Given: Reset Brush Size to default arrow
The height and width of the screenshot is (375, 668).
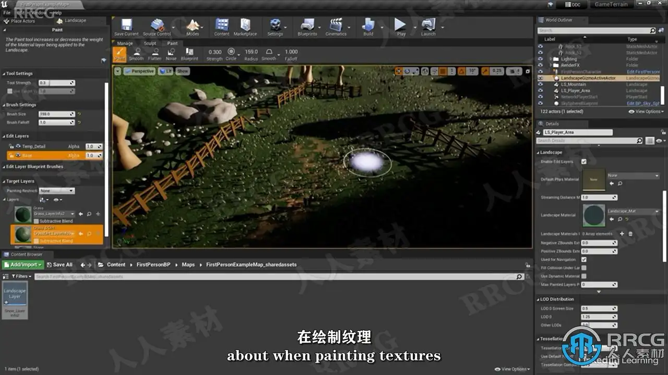Looking at the screenshot, I should point(79,114).
